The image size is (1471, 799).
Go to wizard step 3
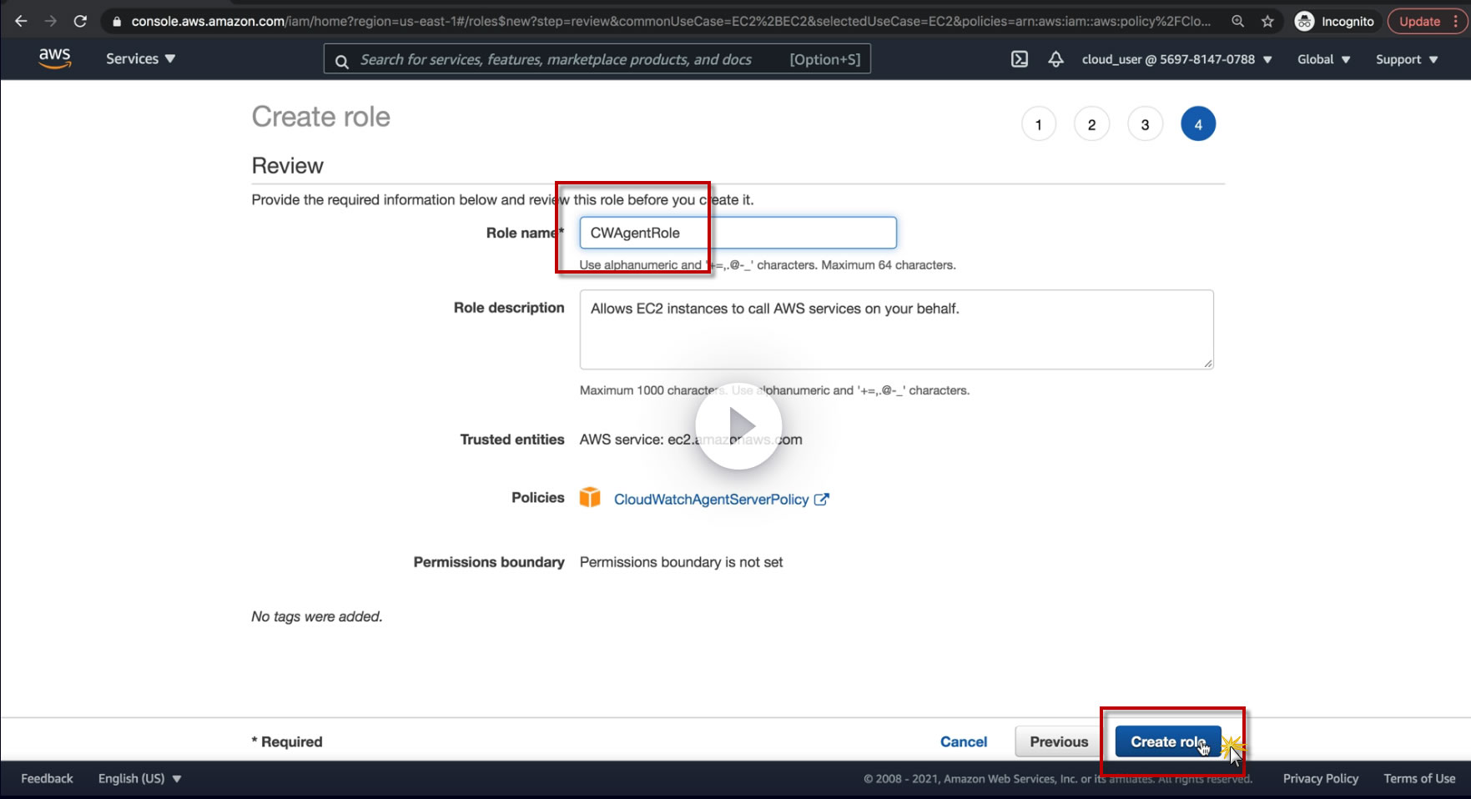1145,124
